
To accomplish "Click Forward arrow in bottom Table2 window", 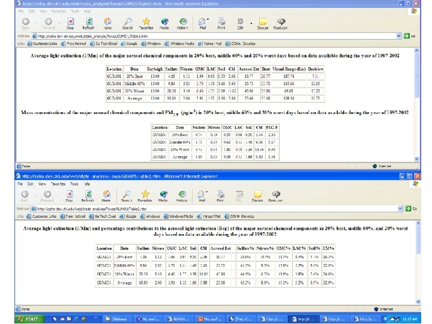I will (47, 196).
